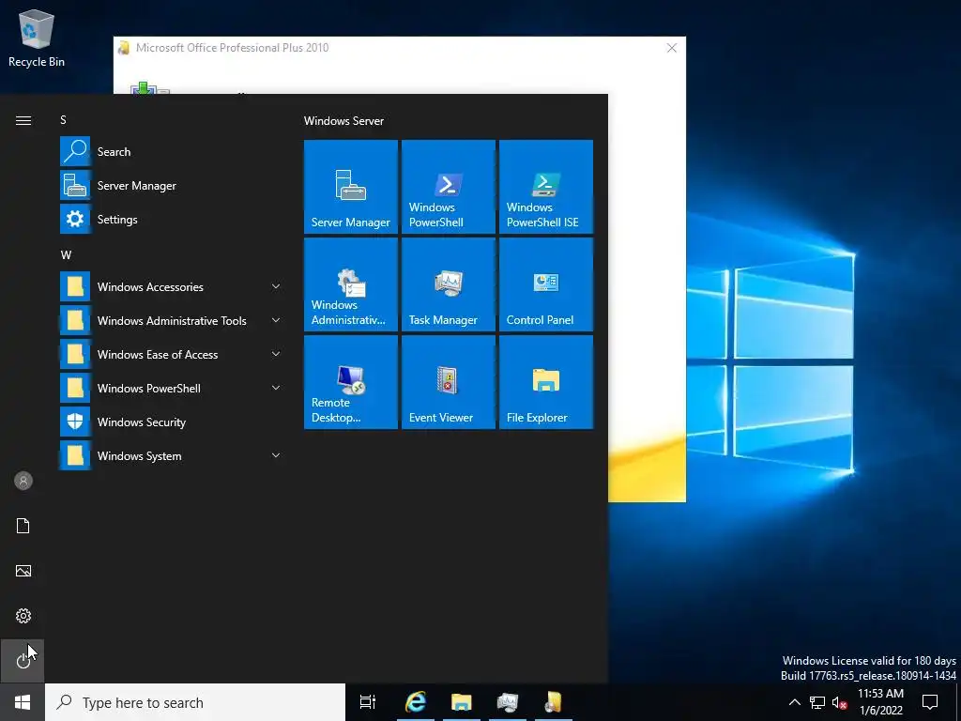Expand the Windows System folder
Screen dimensions: 961x721
pyautogui.click(x=172, y=455)
